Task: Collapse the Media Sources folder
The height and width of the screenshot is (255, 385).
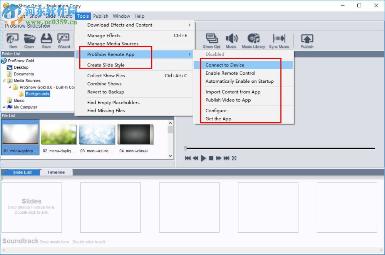Action: (4, 81)
